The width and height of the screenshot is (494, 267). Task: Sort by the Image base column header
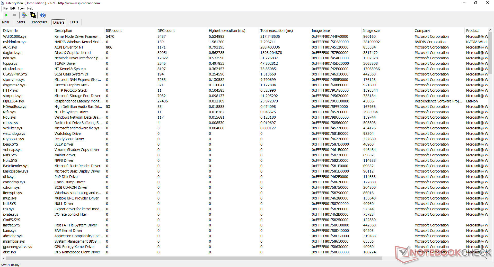click(336, 31)
